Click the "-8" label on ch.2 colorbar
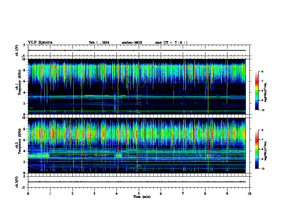The image size is (281, 217). (x=262, y=149)
